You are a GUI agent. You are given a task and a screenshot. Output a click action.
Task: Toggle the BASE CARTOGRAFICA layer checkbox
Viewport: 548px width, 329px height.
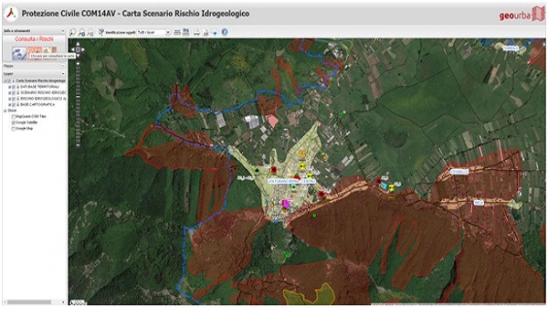[15, 105]
